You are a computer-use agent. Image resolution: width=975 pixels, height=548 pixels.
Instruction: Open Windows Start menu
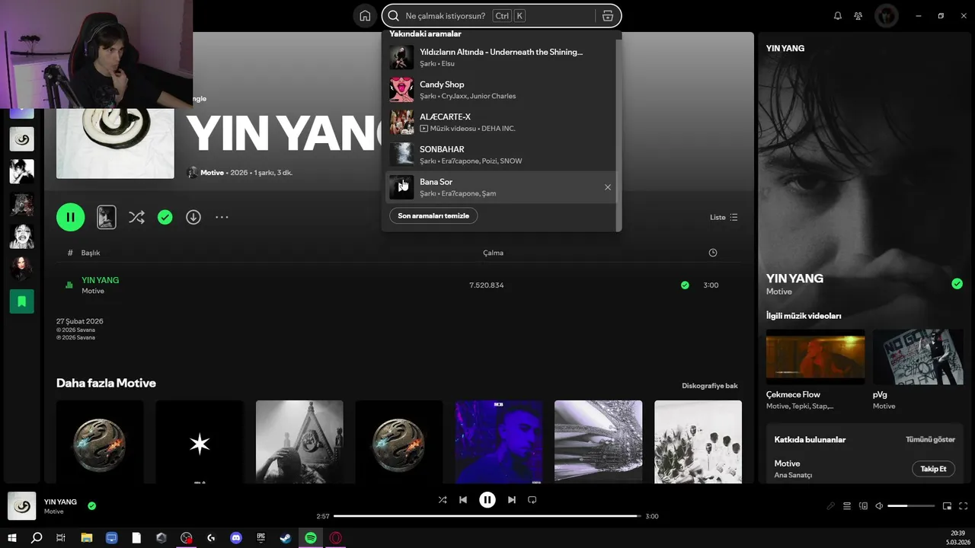[x=12, y=538]
